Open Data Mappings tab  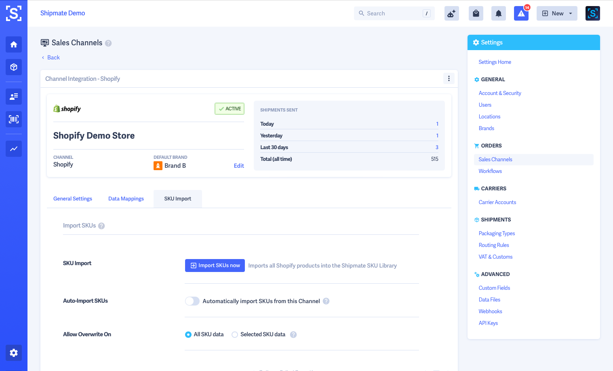point(126,199)
